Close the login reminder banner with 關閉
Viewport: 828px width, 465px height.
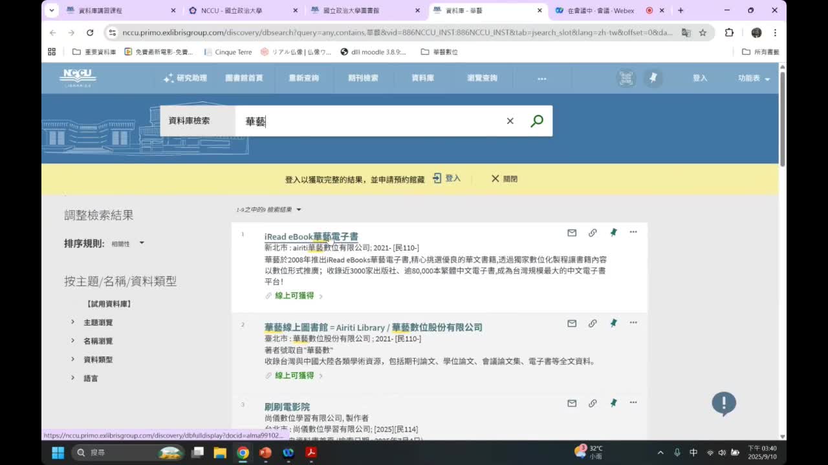click(x=504, y=178)
